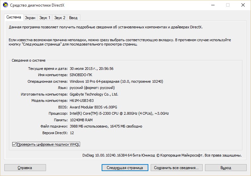Select the Система tab
The width and height of the screenshot is (251, 176).
[14, 17]
